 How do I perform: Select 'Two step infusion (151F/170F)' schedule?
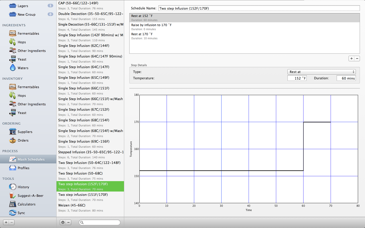coord(90,197)
